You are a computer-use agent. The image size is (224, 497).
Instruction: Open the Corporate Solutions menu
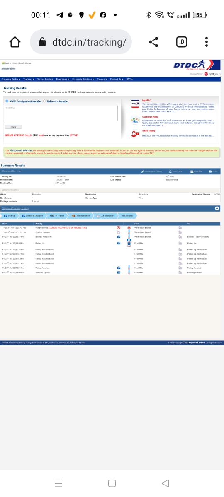[x=83, y=79]
